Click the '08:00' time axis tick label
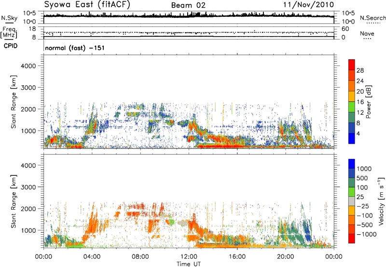 (140, 257)
